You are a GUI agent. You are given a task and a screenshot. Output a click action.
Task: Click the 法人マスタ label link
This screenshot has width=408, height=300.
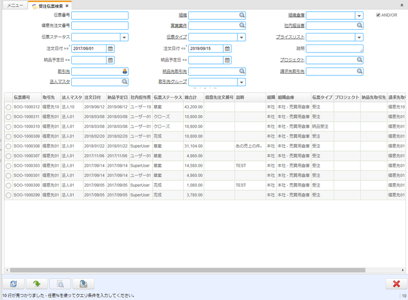pyautogui.click(x=60, y=82)
